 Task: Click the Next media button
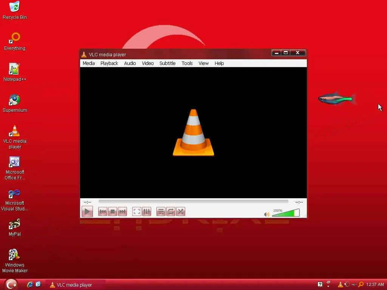(122, 211)
